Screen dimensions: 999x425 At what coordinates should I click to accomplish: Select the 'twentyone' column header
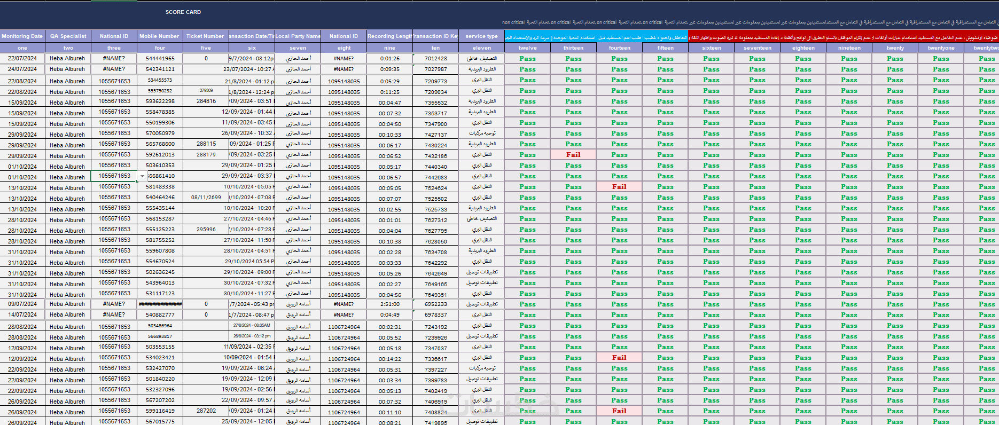coord(941,48)
